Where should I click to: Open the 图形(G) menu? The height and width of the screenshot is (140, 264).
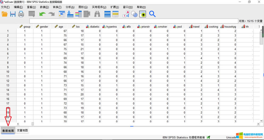tap(83, 7)
